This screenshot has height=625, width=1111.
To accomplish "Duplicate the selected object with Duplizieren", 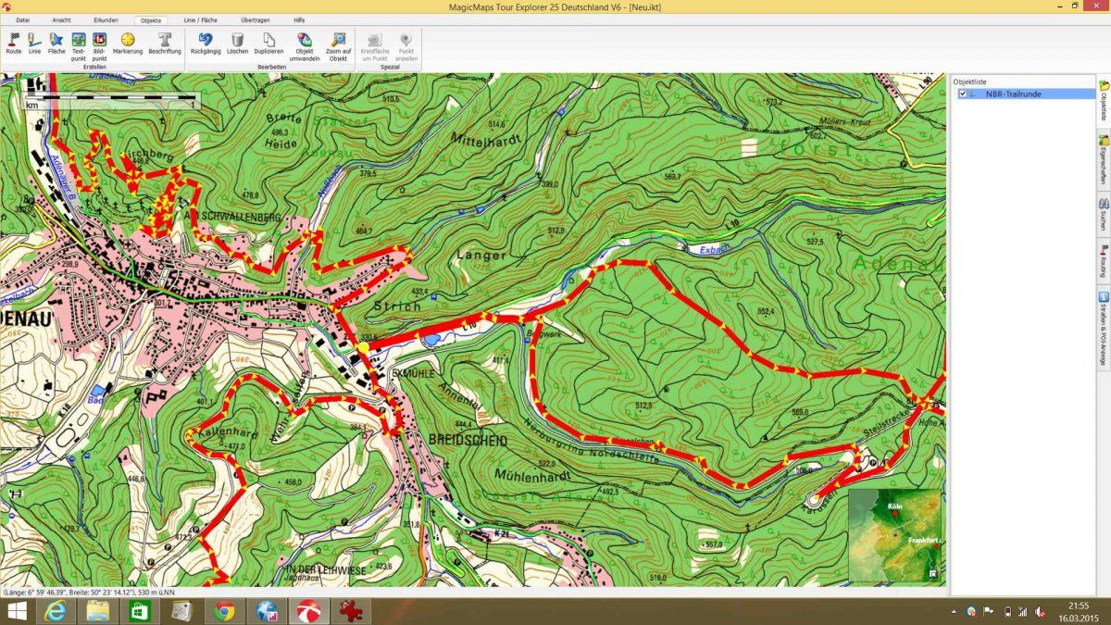I will pyautogui.click(x=268, y=44).
